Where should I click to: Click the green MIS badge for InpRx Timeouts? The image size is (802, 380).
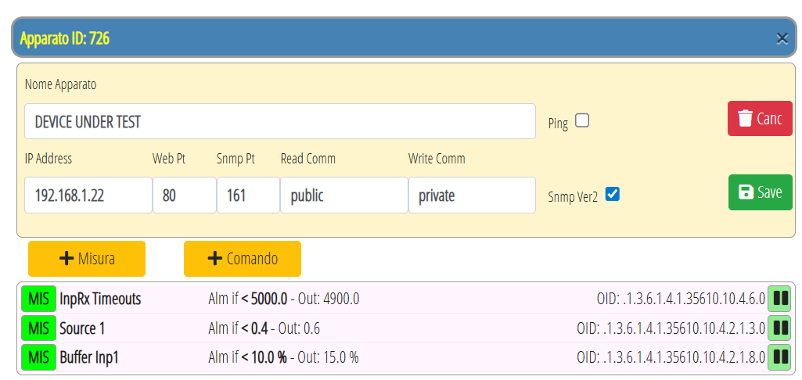(x=38, y=299)
